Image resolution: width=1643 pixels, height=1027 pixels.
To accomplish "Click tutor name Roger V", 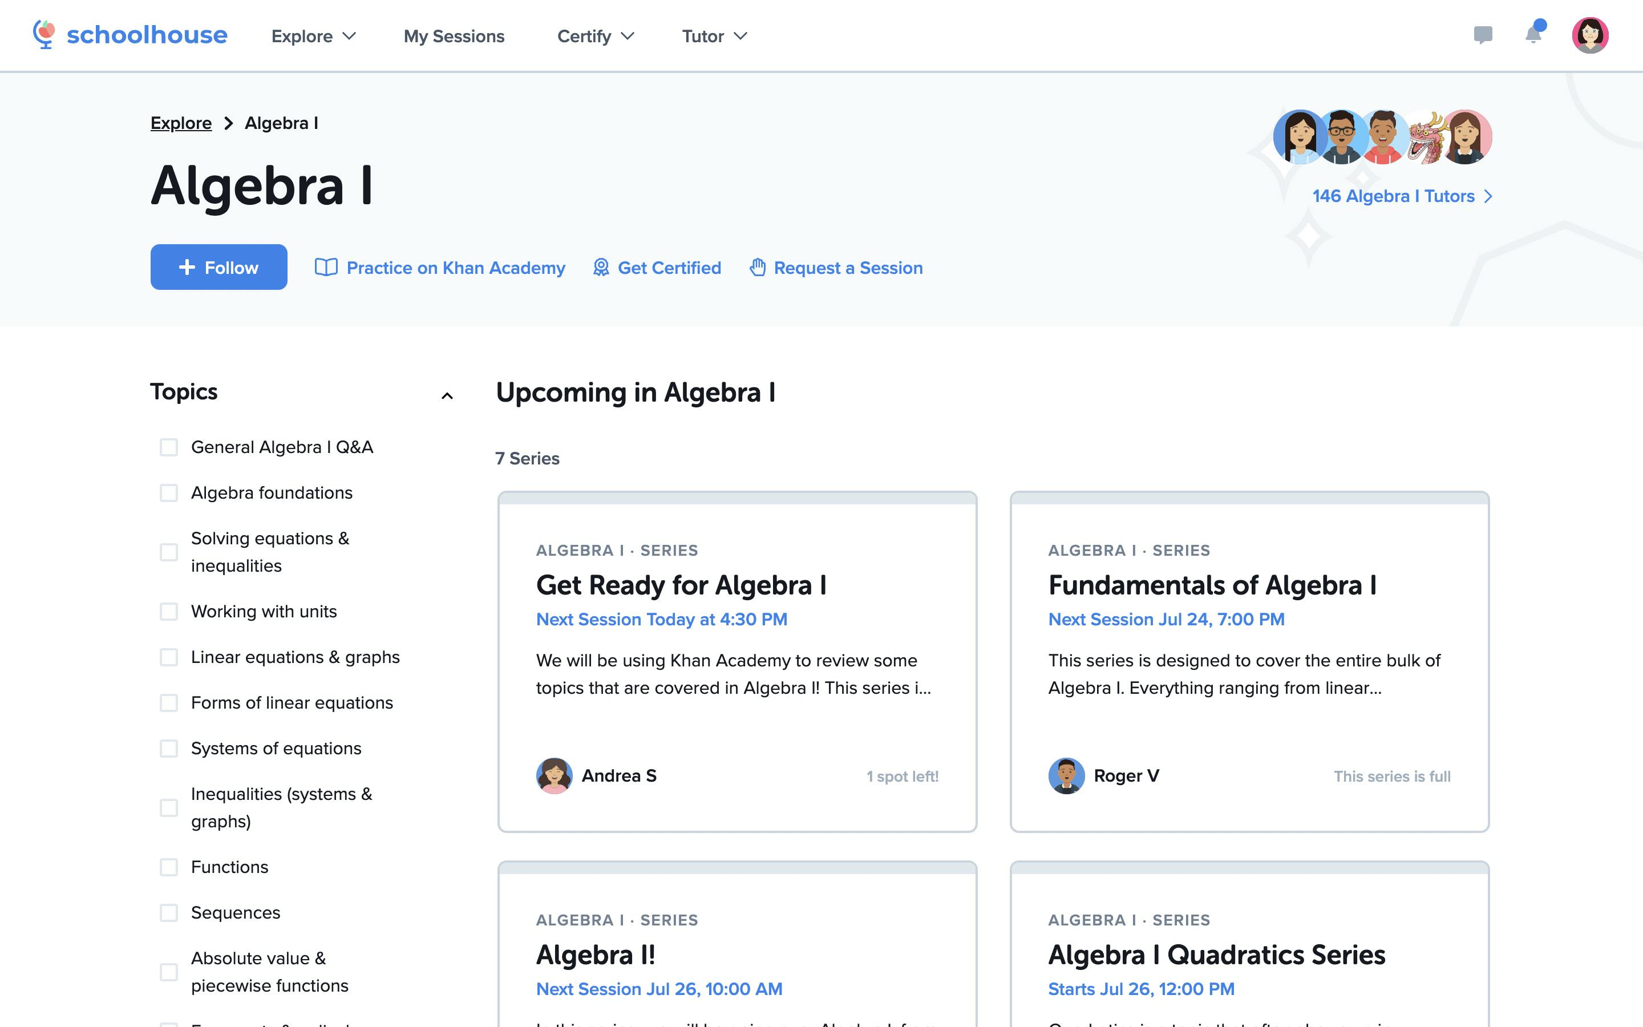I will (x=1126, y=776).
